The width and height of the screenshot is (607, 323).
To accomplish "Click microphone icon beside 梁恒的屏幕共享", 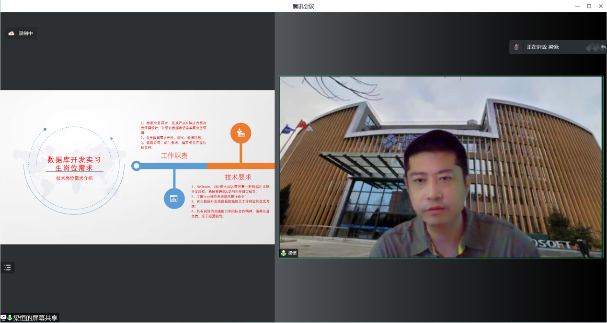I will 10,318.
